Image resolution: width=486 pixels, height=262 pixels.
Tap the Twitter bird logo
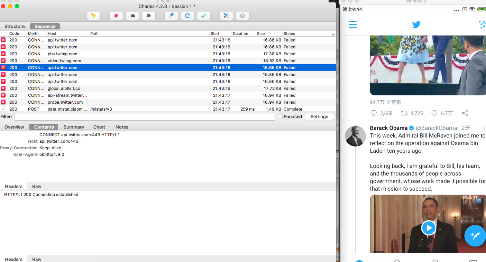(x=416, y=25)
